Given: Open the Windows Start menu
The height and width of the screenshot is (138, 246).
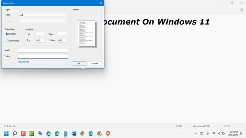Looking at the screenshot, I should point(7,133).
